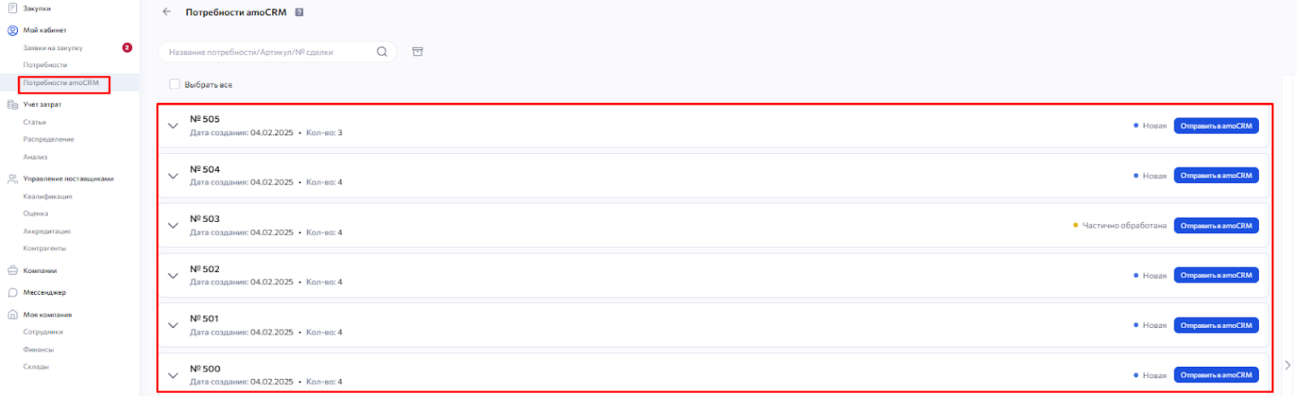Screen dimensions: 1297x396
Task: Expand the right side panel arrow
Action: (1287, 365)
